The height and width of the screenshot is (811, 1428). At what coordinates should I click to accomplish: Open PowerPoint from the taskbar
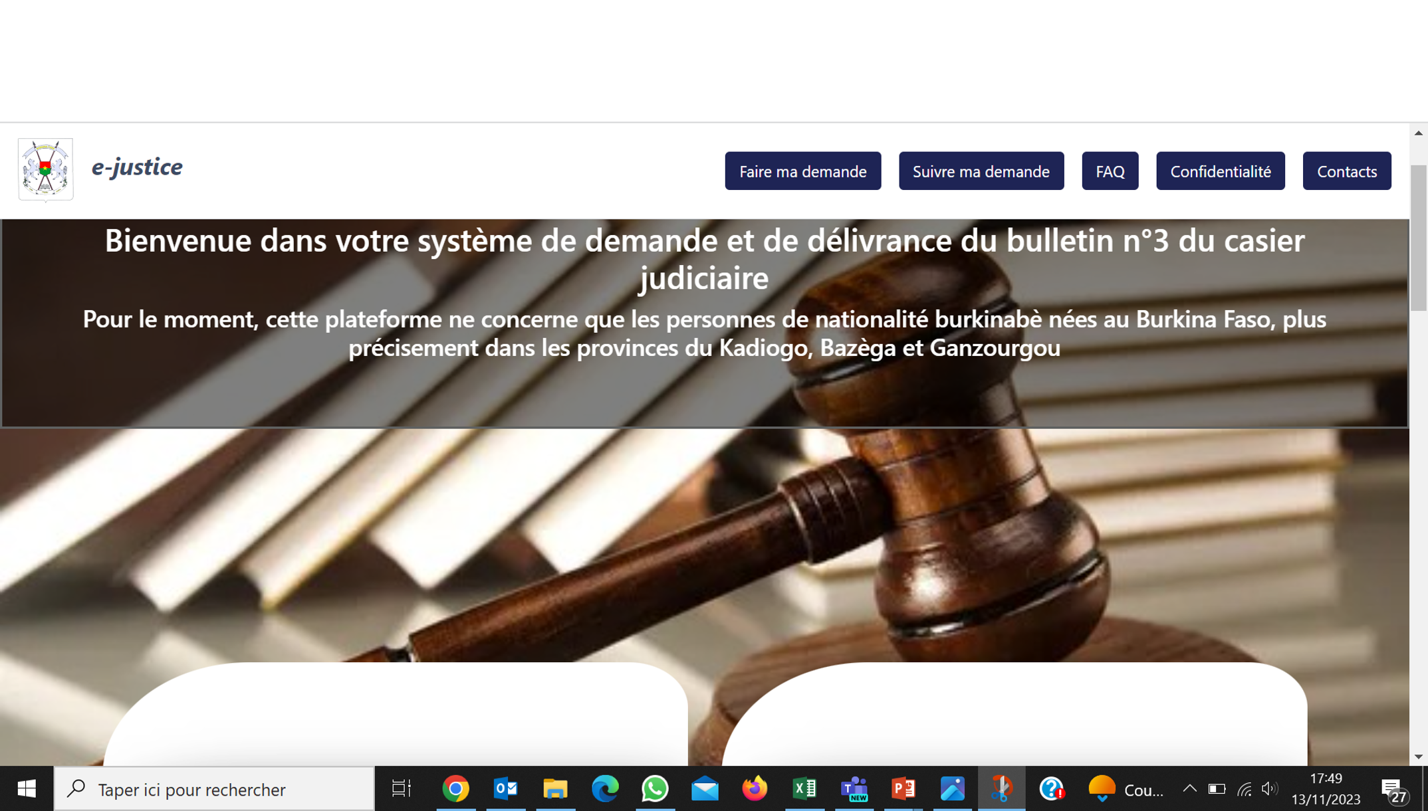click(903, 790)
